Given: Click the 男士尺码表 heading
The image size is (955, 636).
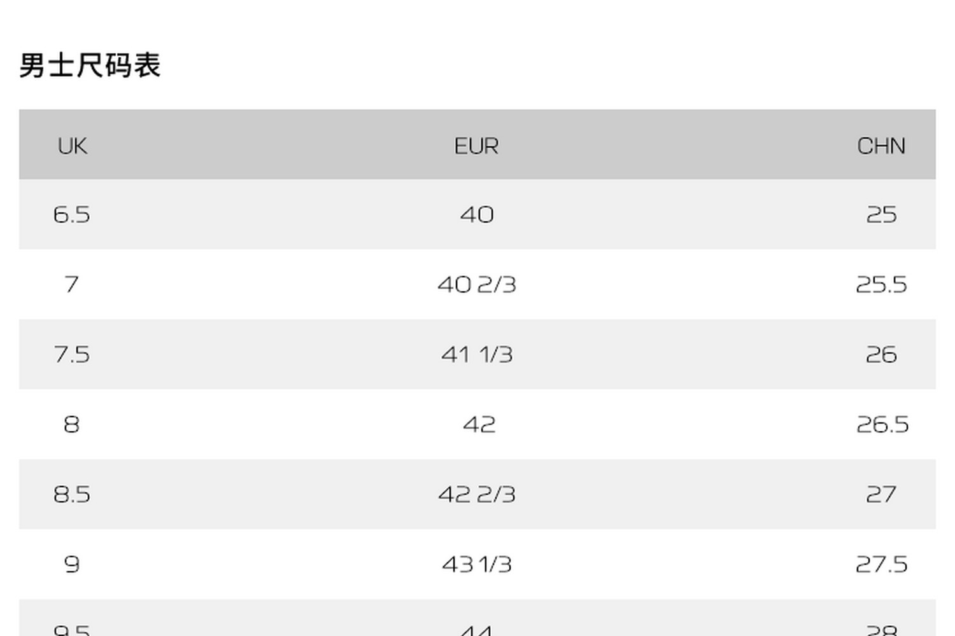Looking at the screenshot, I should (x=90, y=66).
